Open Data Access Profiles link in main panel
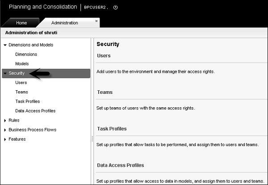This screenshot has width=268, height=185. click(x=120, y=165)
